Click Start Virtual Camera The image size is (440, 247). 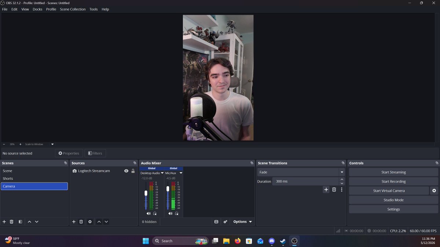(x=389, y=191)
